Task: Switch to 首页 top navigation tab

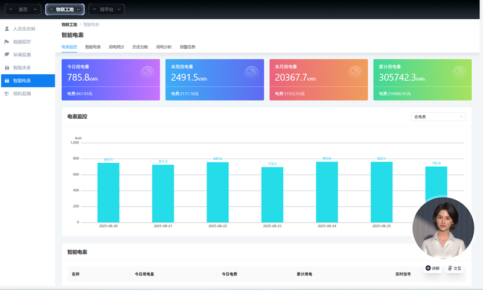Action: [23, 10]
